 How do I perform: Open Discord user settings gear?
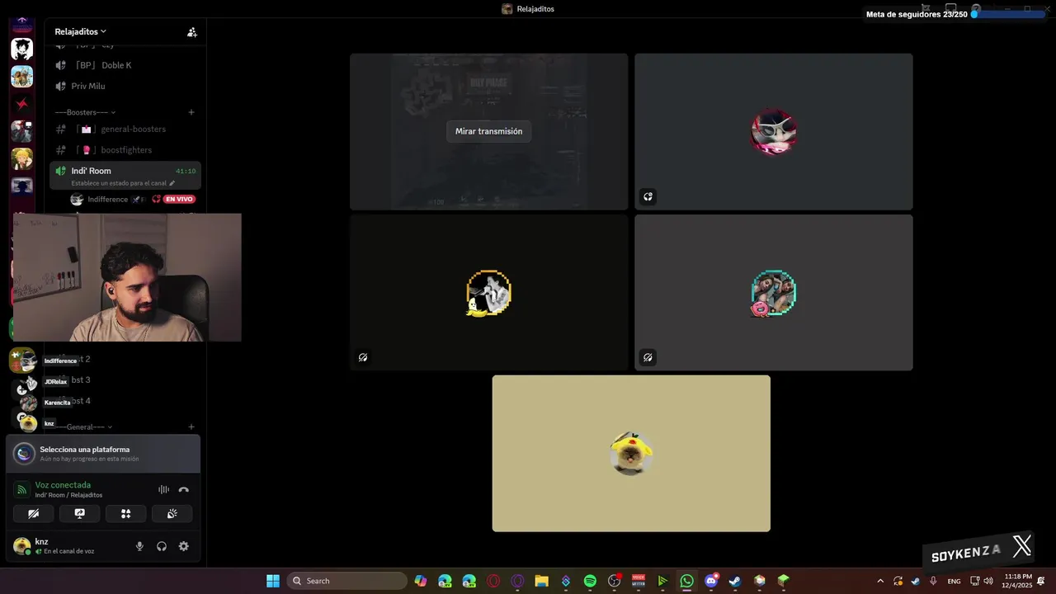(183, 546)
